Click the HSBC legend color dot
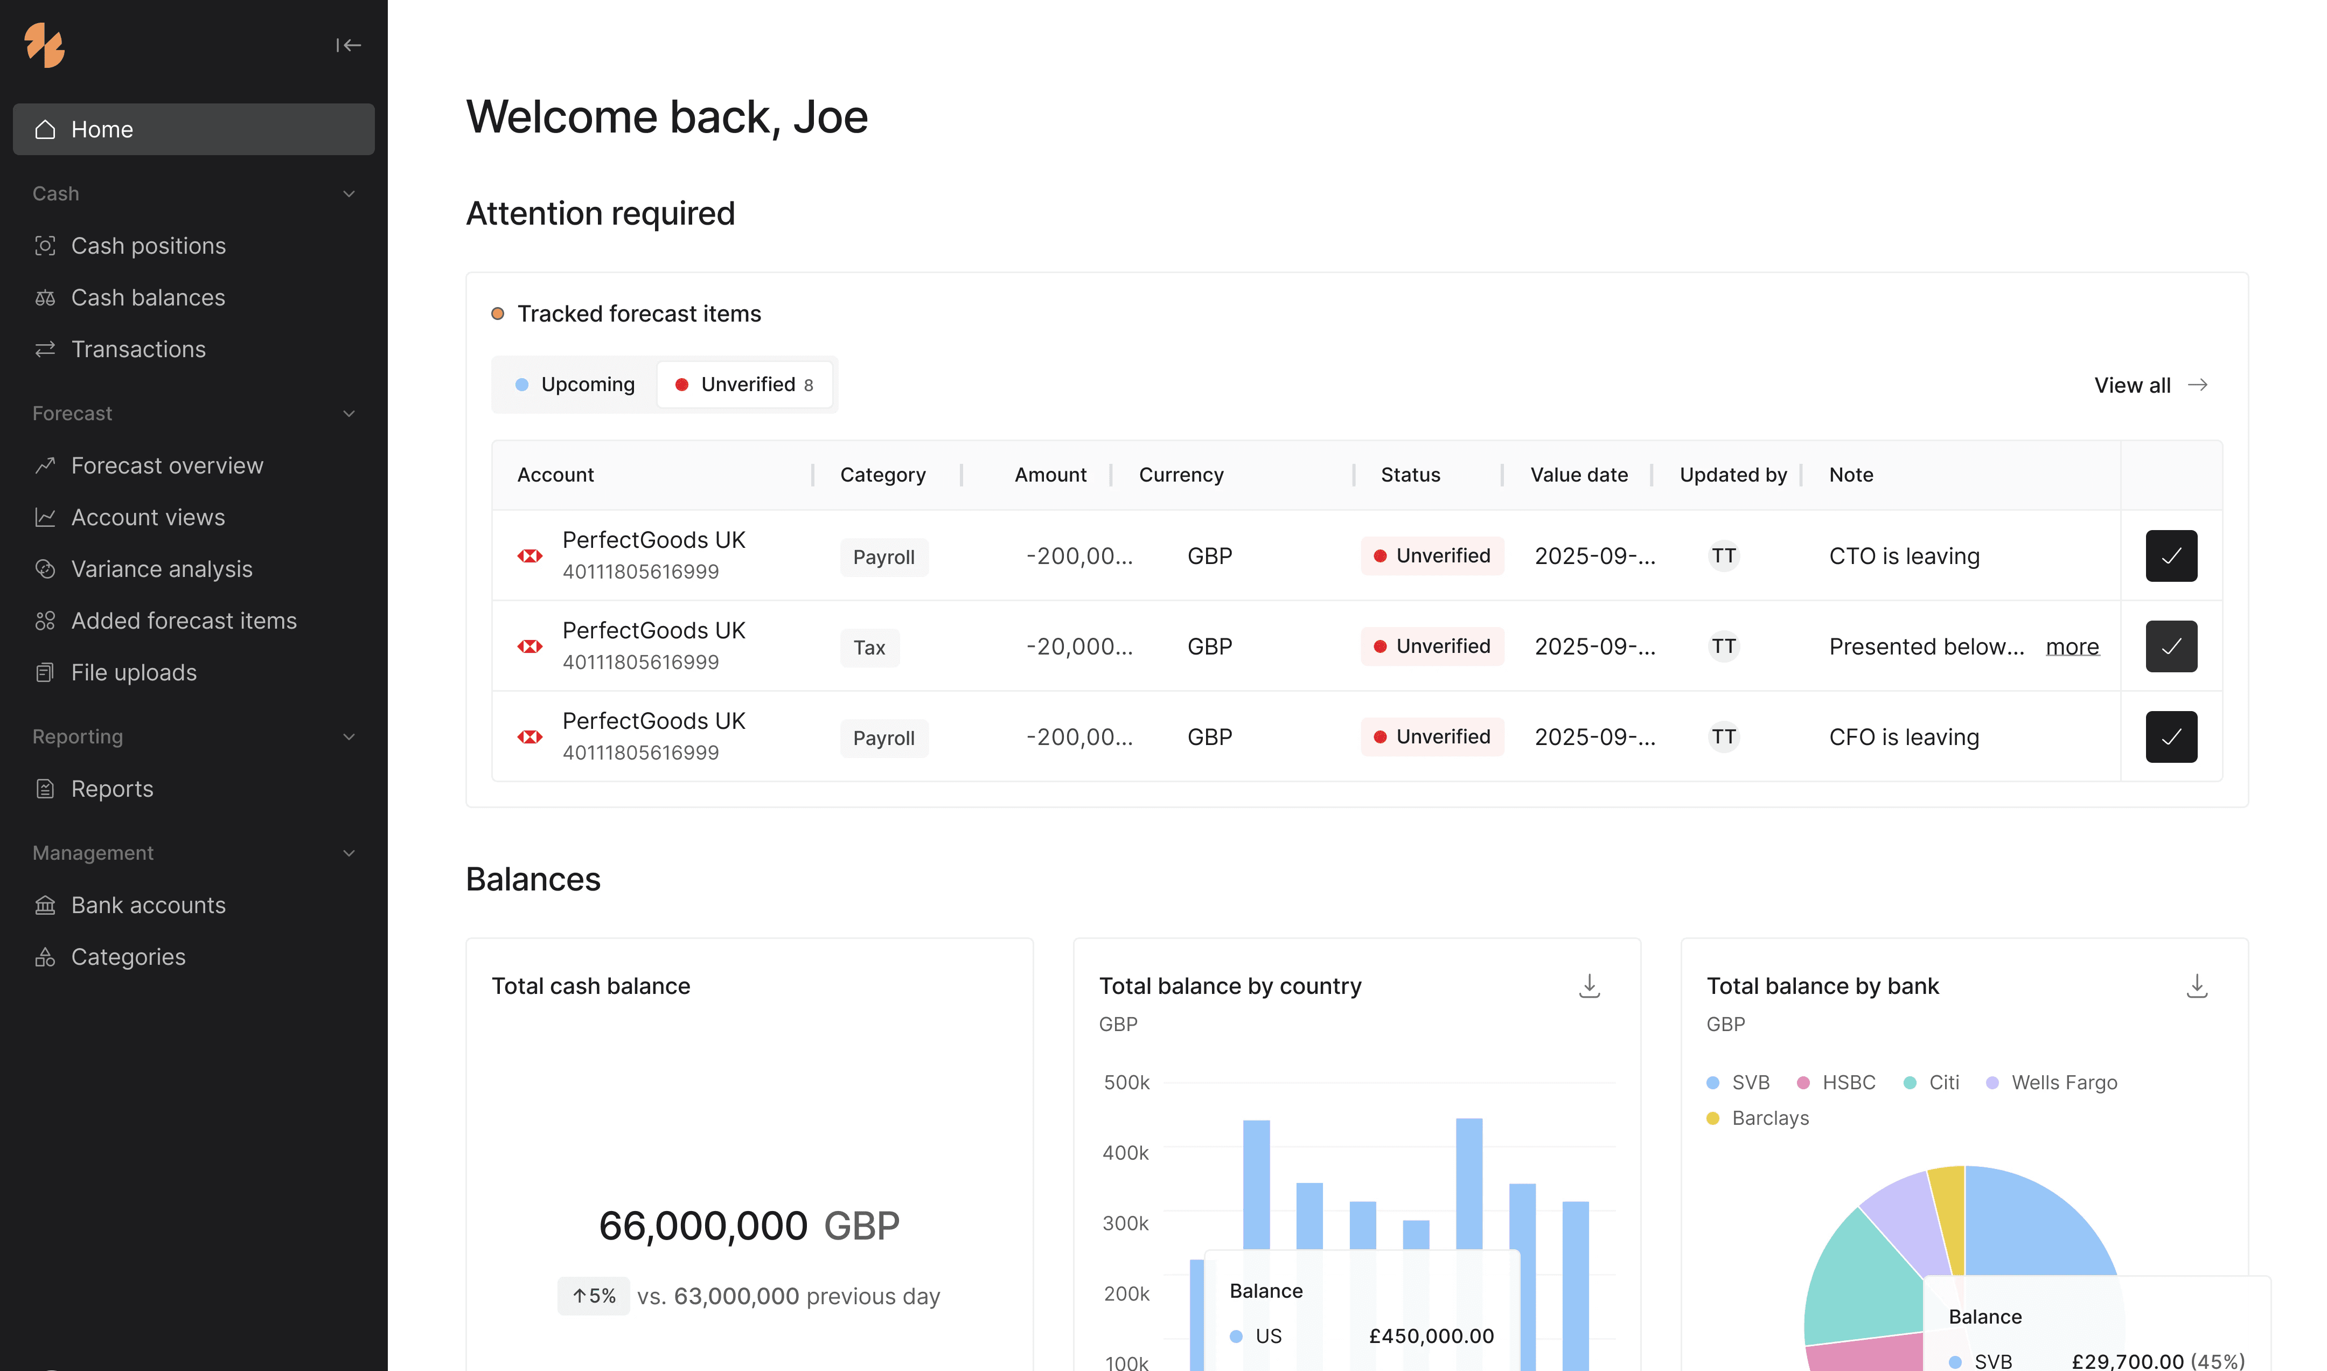 point(1802,1083)
